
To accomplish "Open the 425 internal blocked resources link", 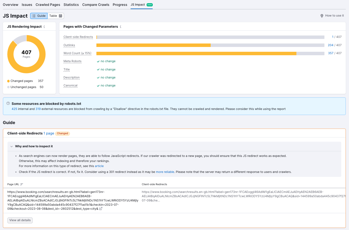I will pos(14,109).
